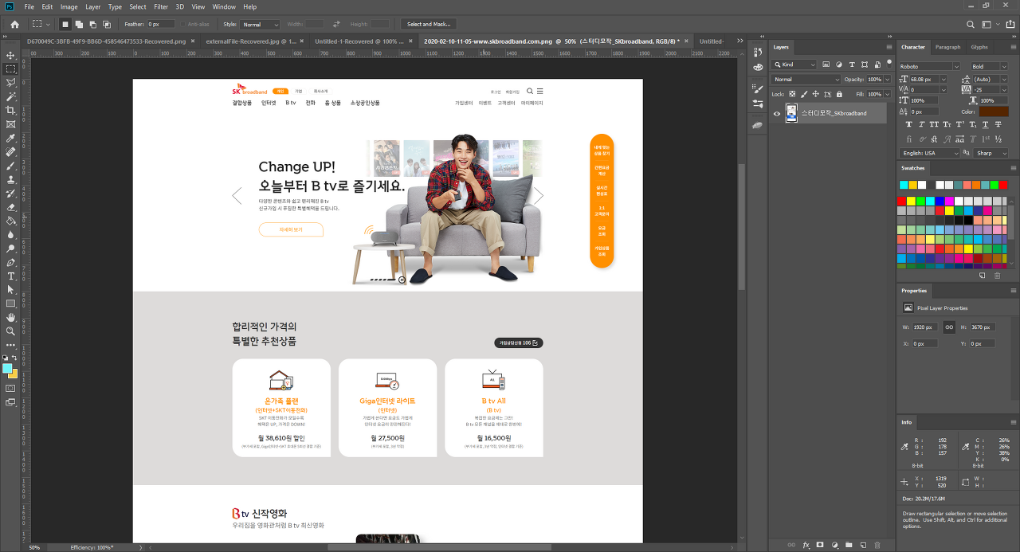Open the History panel icon

pyautogui.click(x=758, y=53)
